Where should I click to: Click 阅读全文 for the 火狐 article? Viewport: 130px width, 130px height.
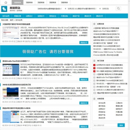coord(84,42)
